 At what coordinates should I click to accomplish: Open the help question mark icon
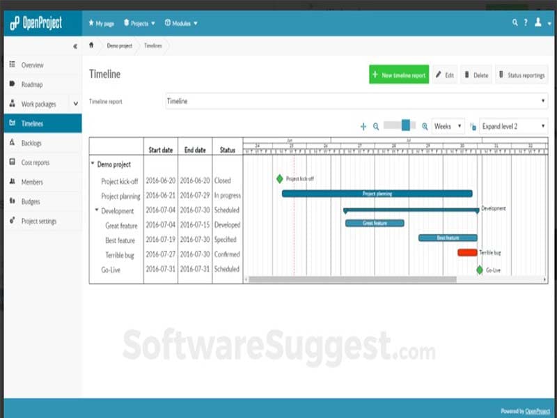[526, 23]
